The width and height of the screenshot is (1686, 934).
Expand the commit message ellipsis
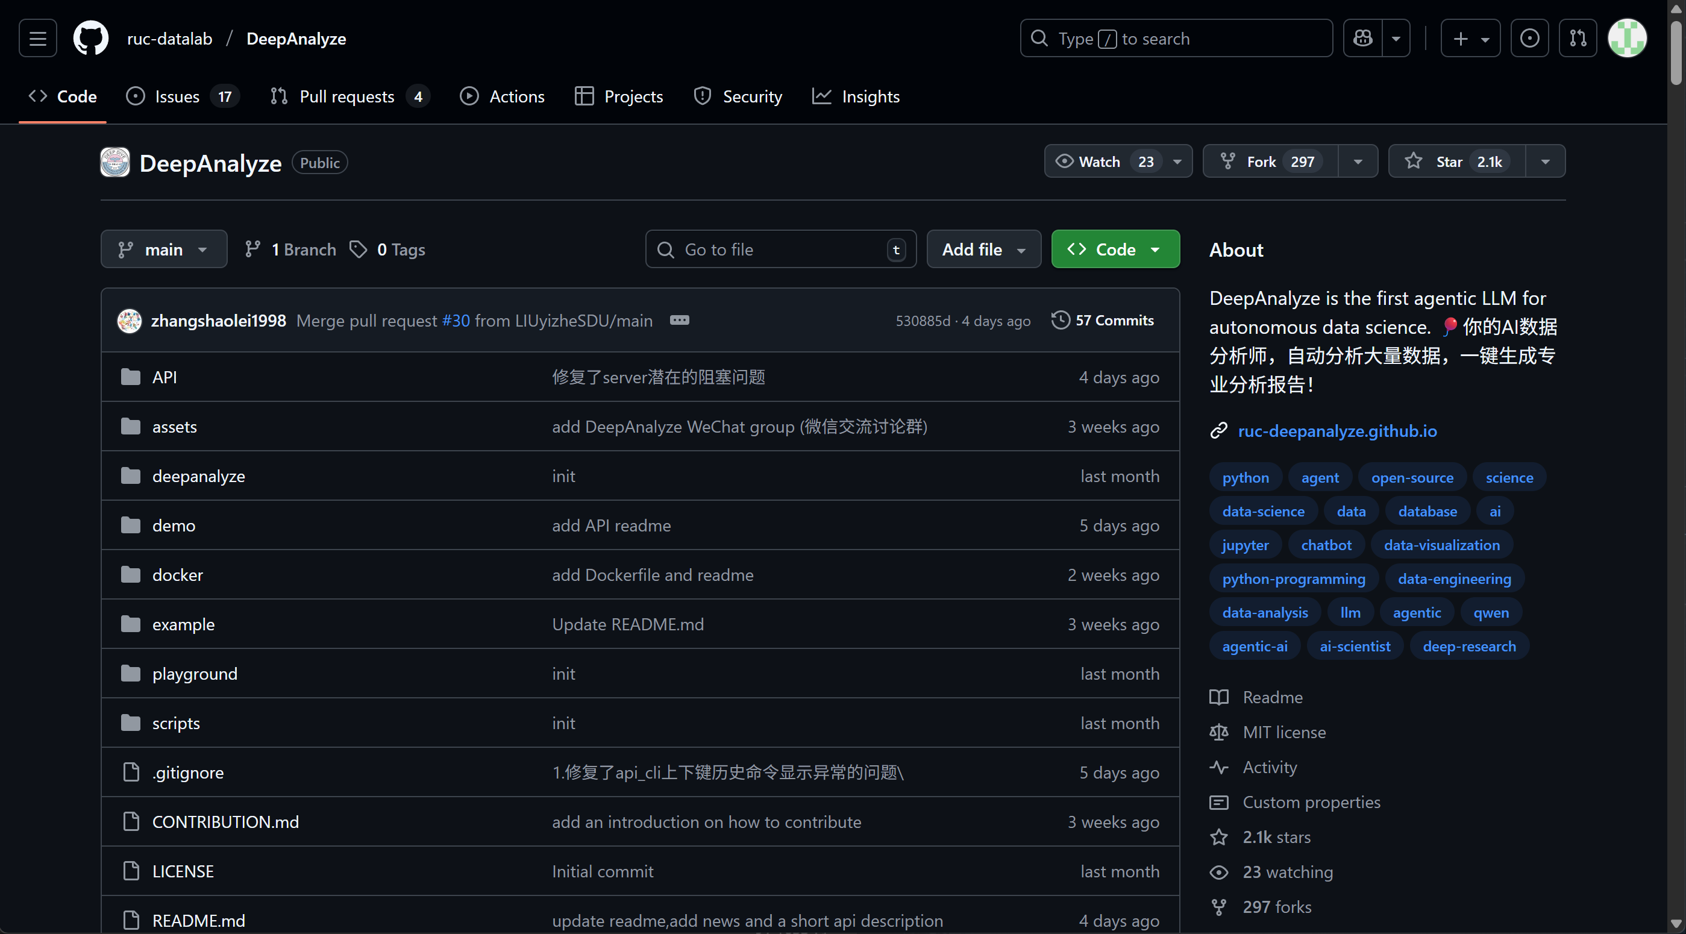[679, 320]
